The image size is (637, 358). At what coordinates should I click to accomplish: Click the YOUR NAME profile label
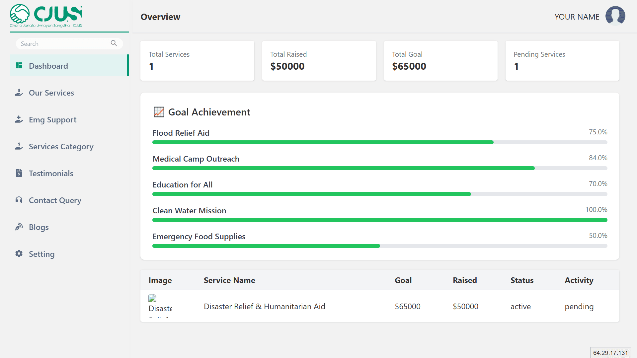tap(577, 17)
